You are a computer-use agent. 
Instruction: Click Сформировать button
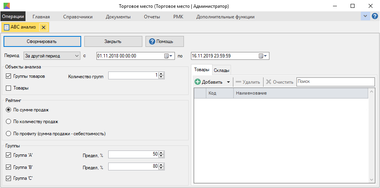pos(42,41)
